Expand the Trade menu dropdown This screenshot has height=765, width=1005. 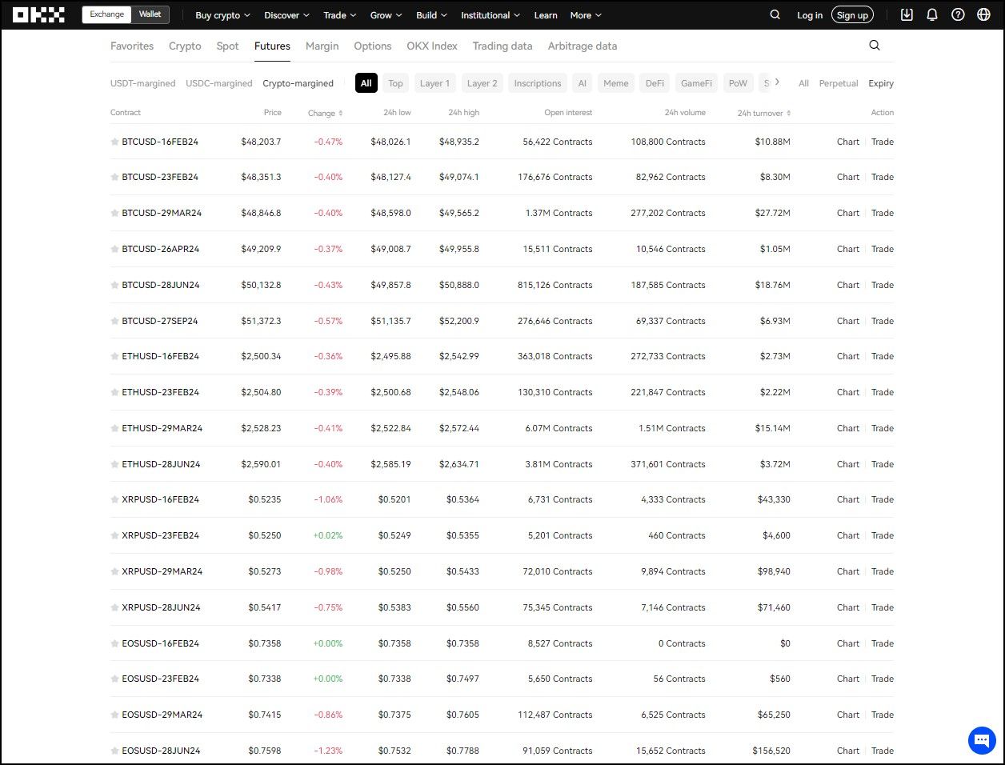(339, 15)
